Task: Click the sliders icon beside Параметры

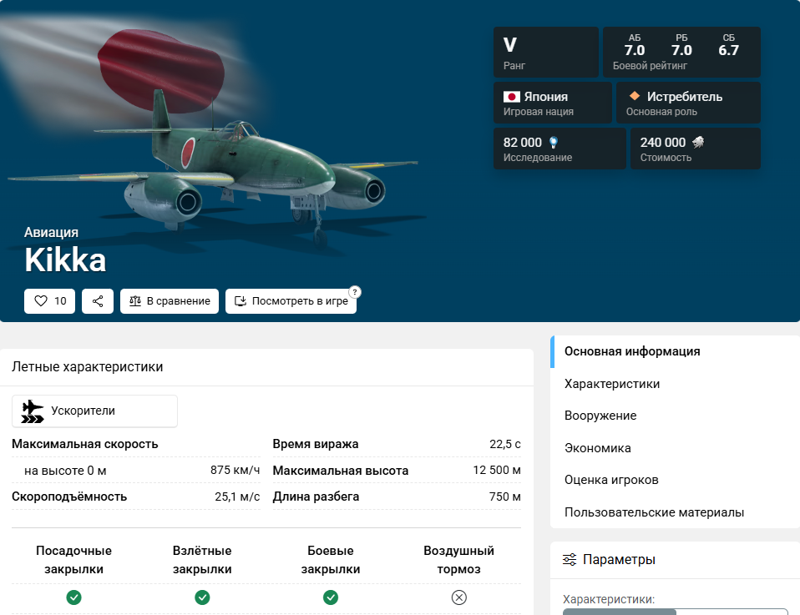Action: (x=568, y=559)
